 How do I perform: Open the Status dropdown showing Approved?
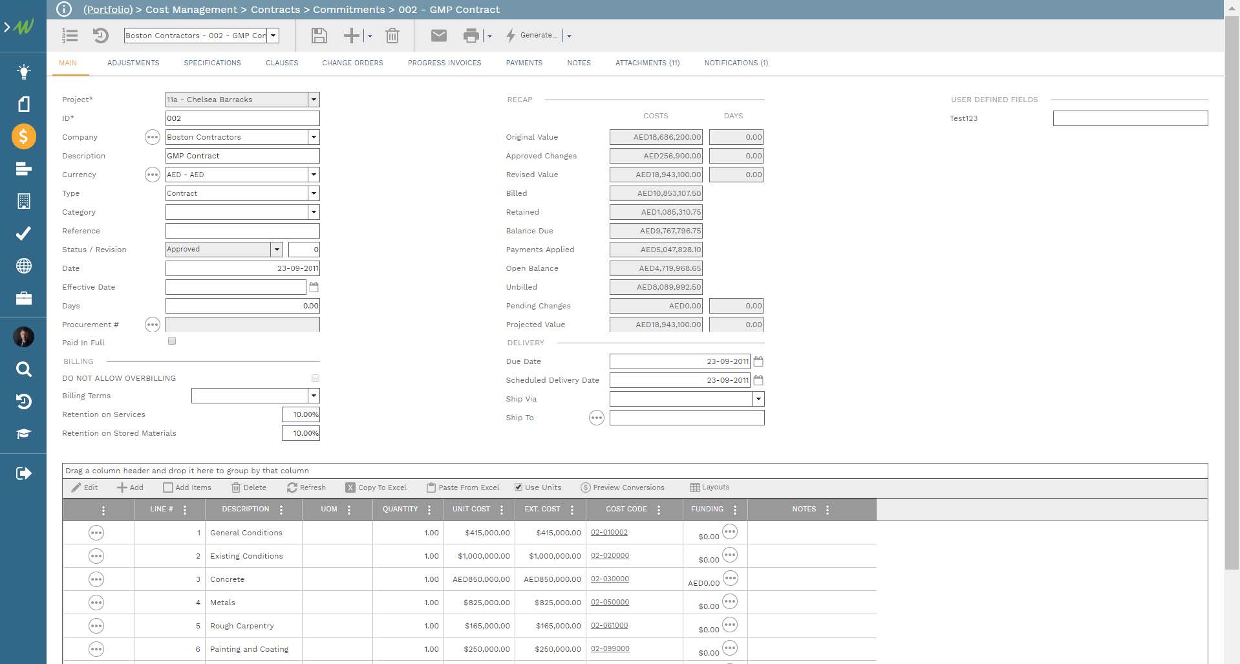point(277,249)
